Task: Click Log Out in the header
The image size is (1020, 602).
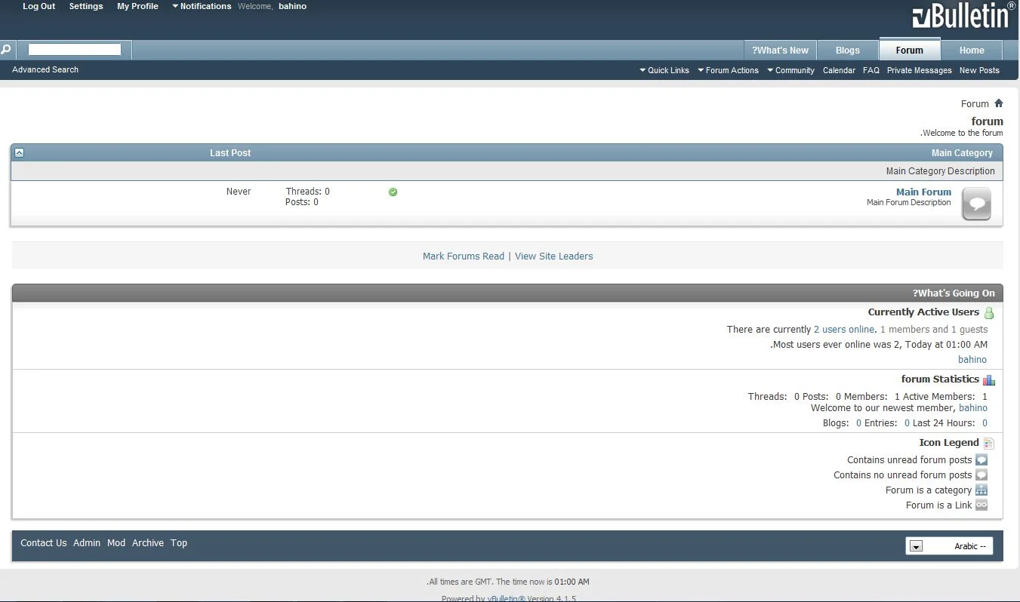Action: click(39, 6)
